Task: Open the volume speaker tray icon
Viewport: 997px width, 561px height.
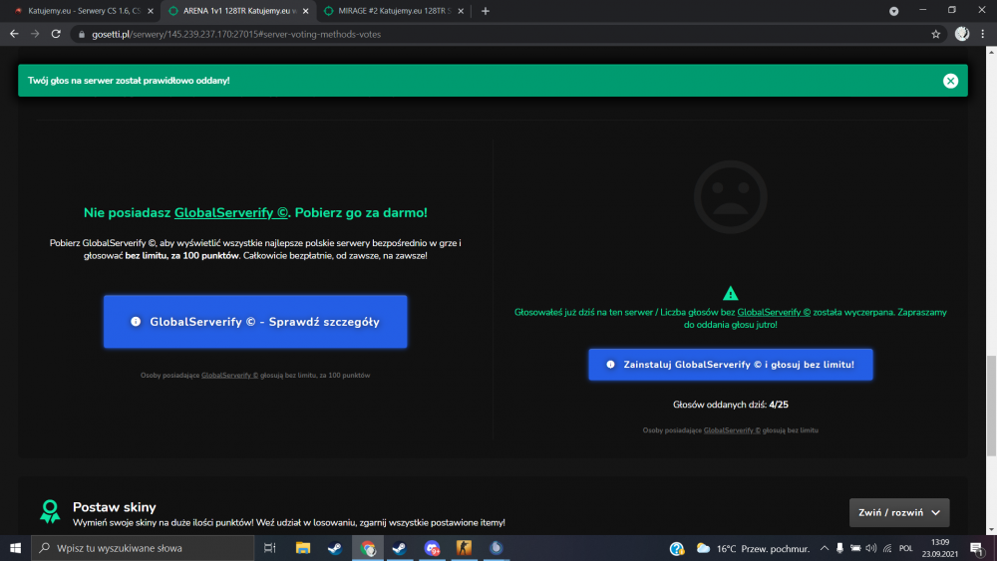Action: pyautogui.click(x=871, y=548)
